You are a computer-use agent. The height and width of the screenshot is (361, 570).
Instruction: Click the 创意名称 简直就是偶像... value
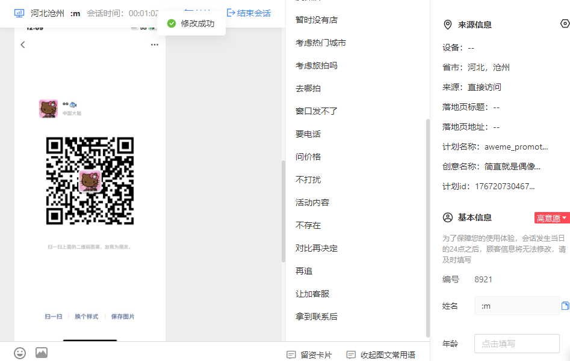pos(513,167)
